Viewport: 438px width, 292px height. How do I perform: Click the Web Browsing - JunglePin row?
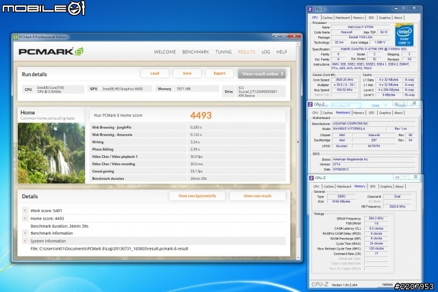(188, 127)
